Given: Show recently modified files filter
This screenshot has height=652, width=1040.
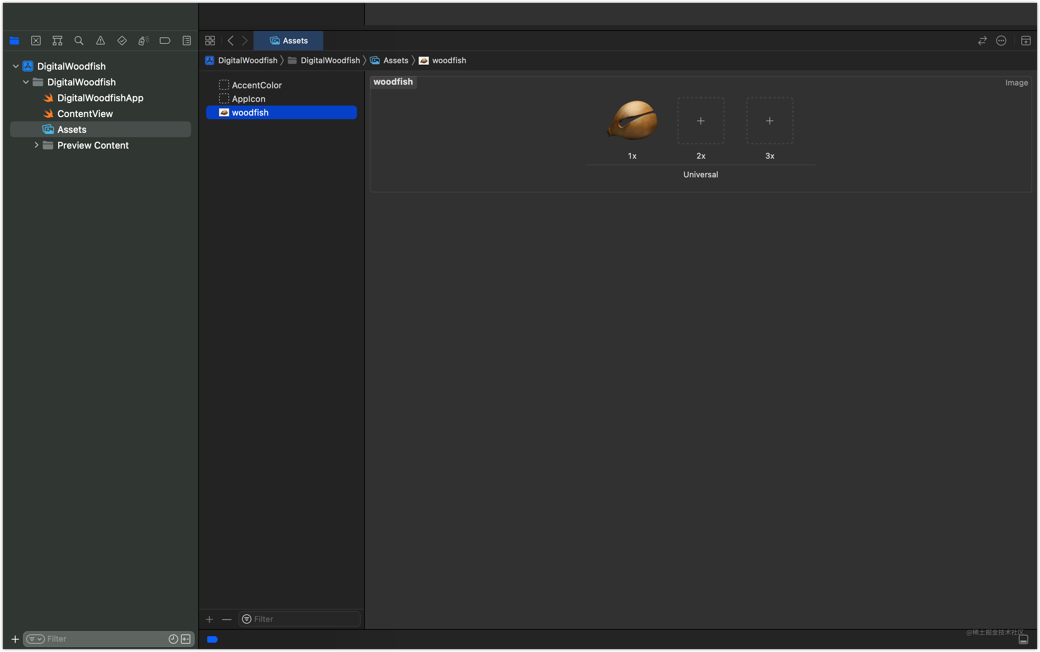Looking at the screenshot, I should pyautogui.click(x=173, y=639).
